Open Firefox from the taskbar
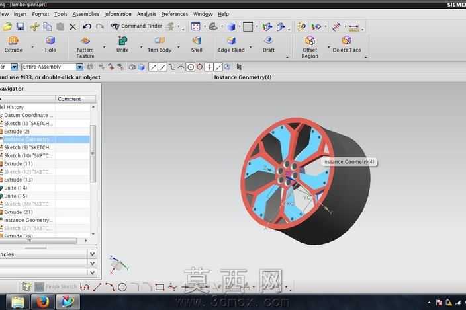Screen dimensions: 466x310 point(43,302)
